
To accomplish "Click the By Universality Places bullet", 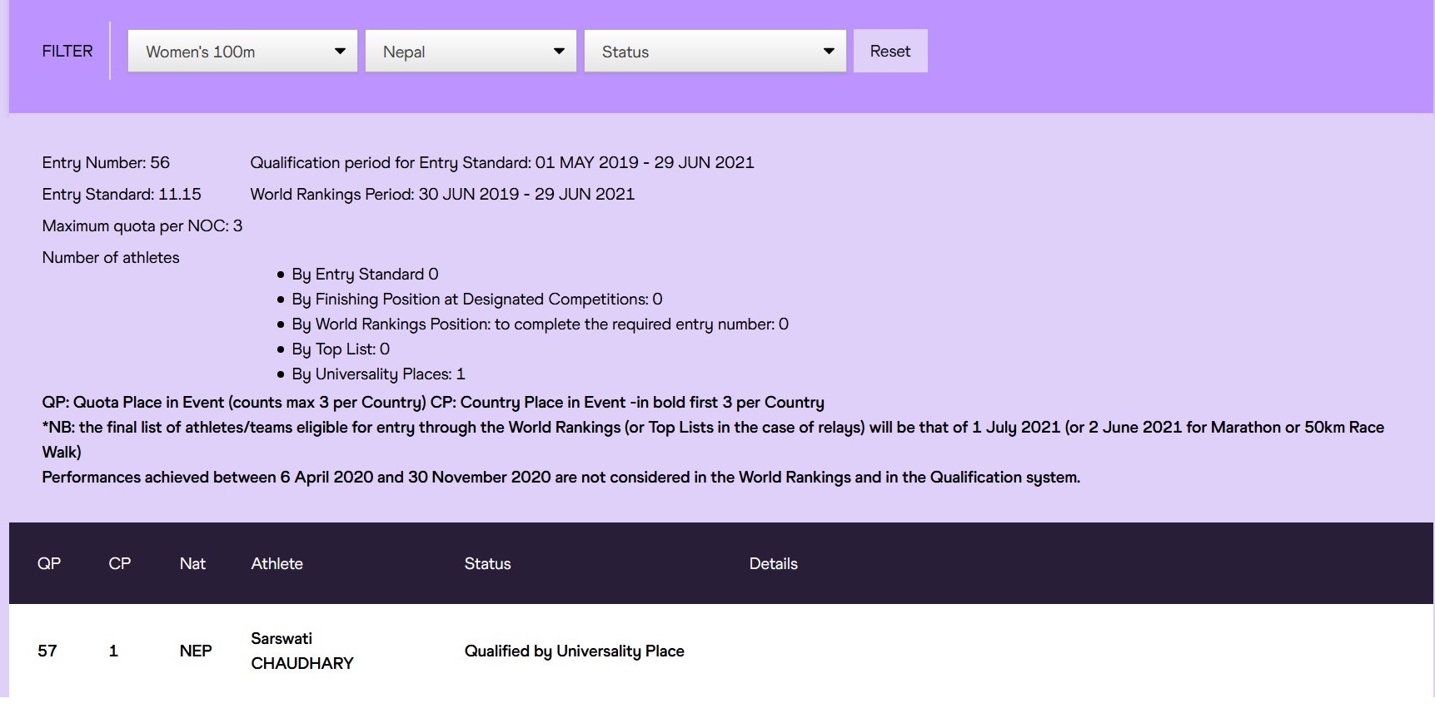I will tap(377, 374).
